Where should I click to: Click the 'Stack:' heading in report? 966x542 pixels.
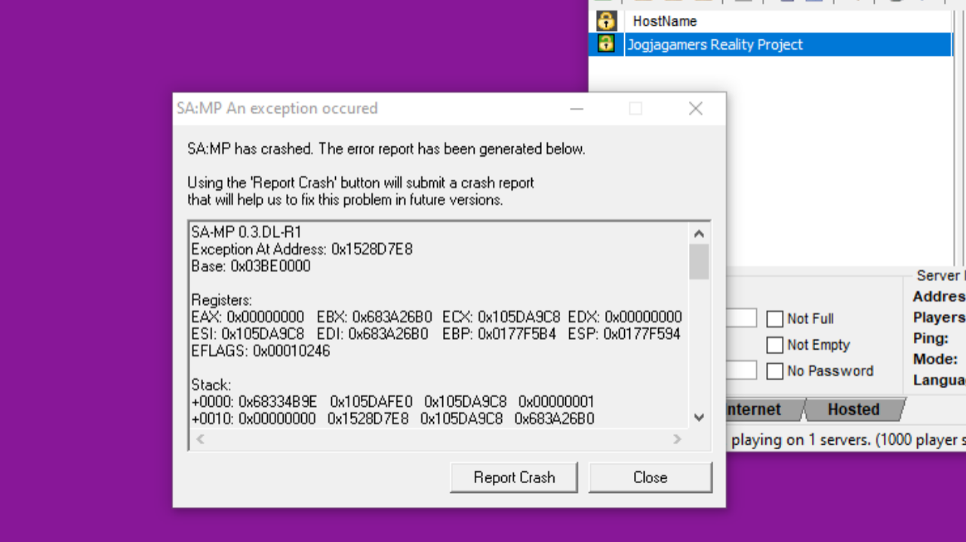tap(211, 385)
